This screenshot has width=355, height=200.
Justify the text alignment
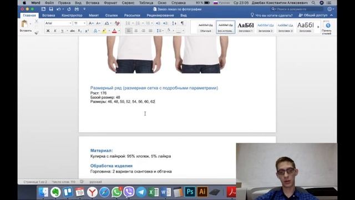coord(150,31)
